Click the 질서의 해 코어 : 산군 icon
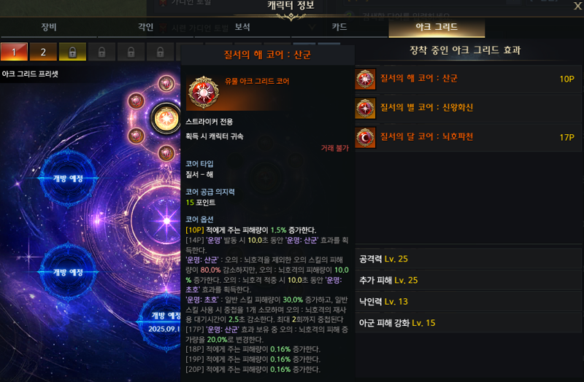584x382 pixels. (x=365, y=79)
